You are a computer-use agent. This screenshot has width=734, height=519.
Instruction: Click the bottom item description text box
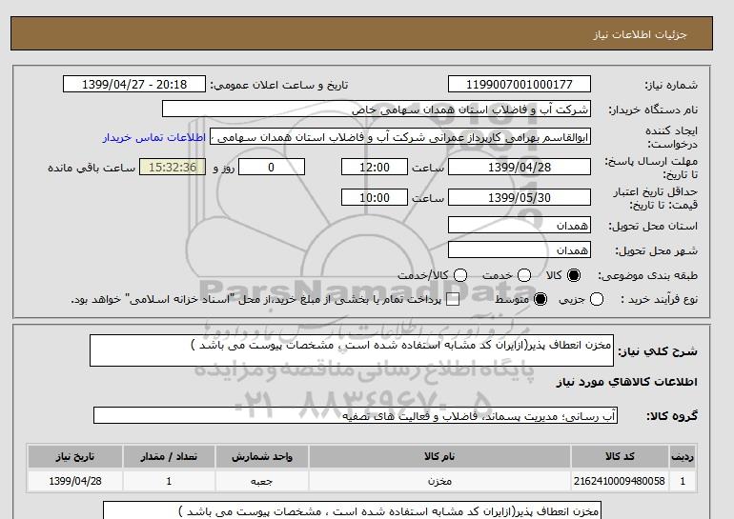[x=352, y=510]
